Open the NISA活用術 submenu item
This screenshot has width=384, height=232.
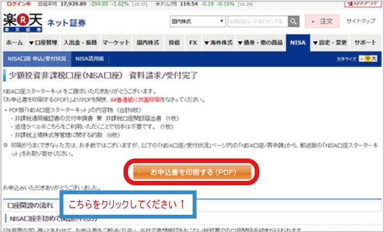pyautogui.click(x=90, y=59)
